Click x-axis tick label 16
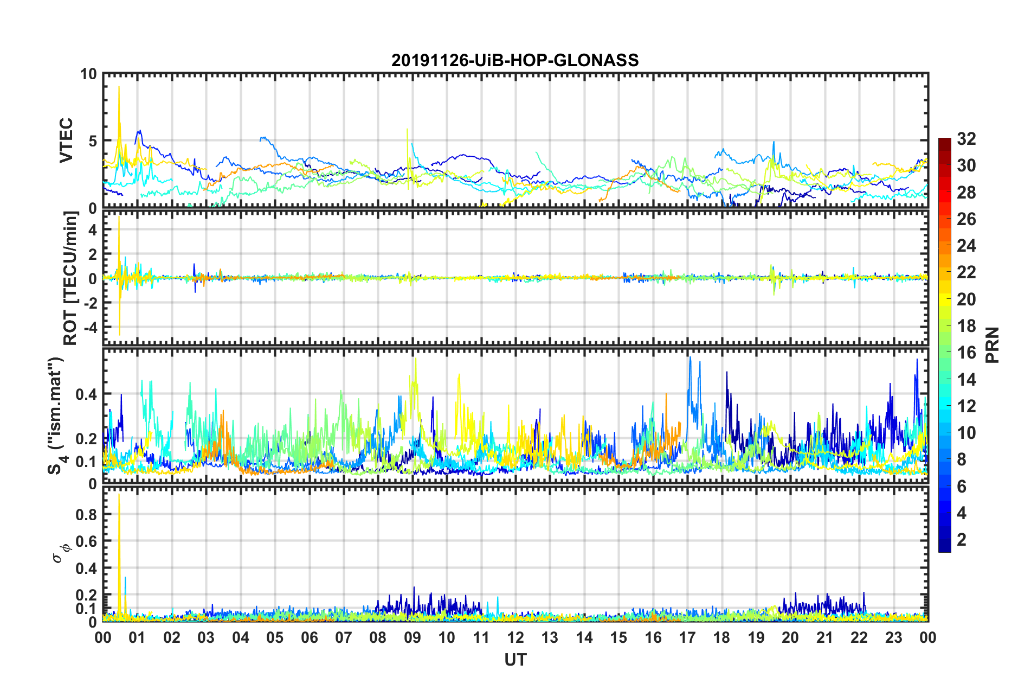This screenshot has height=690, width=1031. (x=653, y=637)
